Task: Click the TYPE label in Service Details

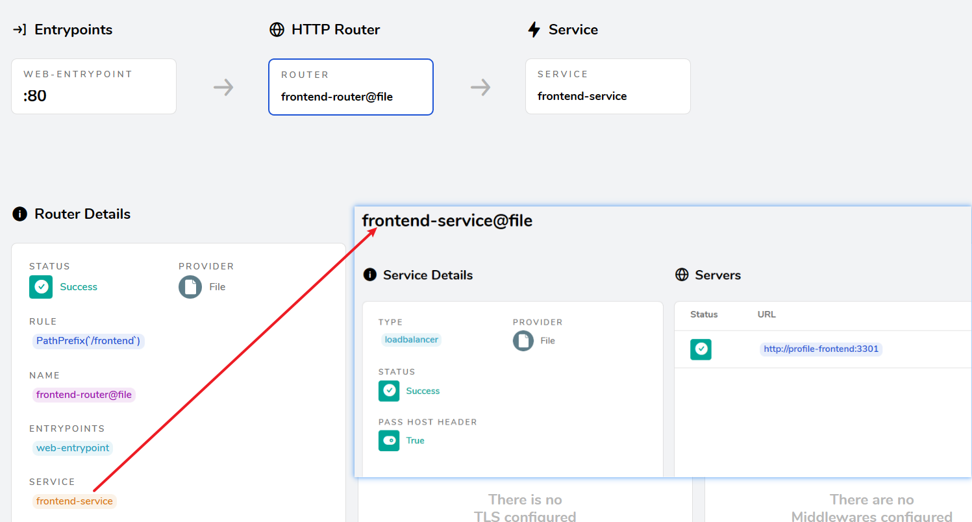Action: coord(390,322)
